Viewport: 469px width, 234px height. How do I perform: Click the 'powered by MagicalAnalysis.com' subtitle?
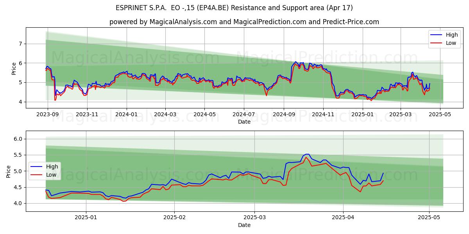[x=244, y=22]
